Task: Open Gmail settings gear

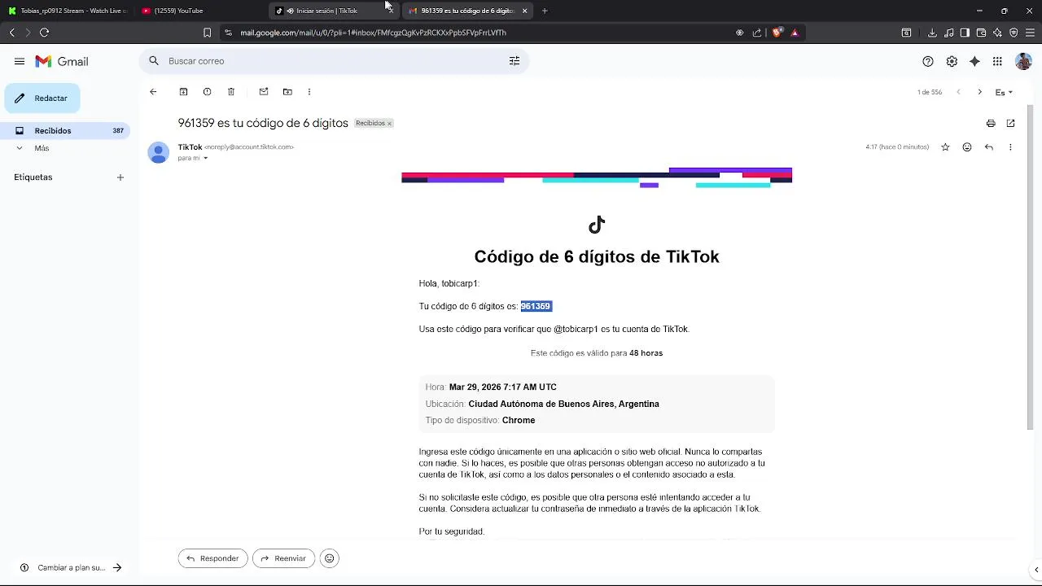Action: click(x=952, y=61)
